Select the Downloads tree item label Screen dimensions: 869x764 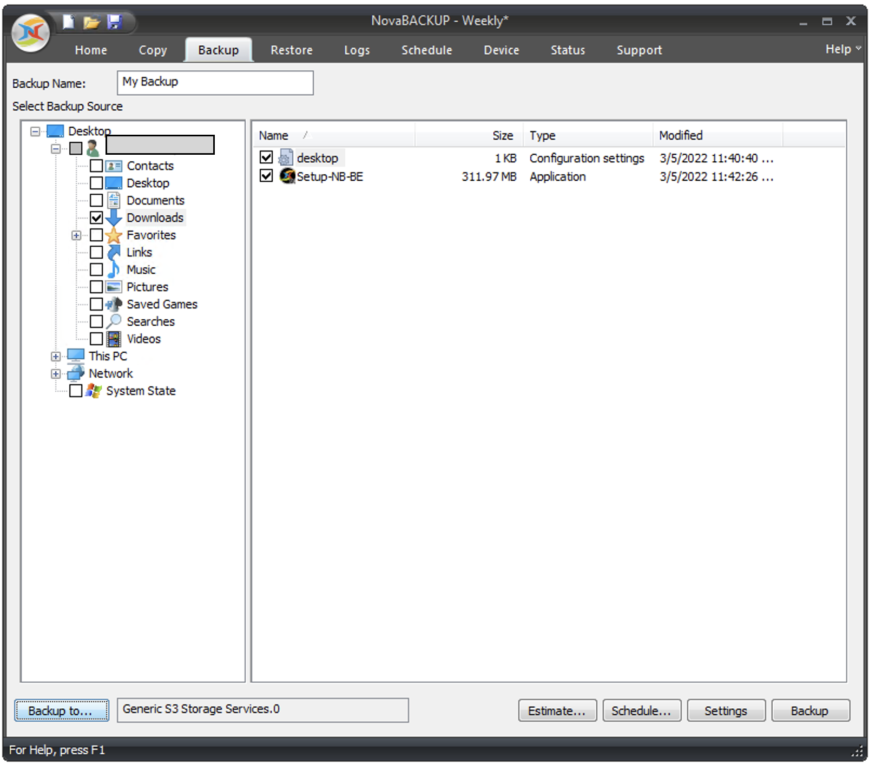point(155,218)
